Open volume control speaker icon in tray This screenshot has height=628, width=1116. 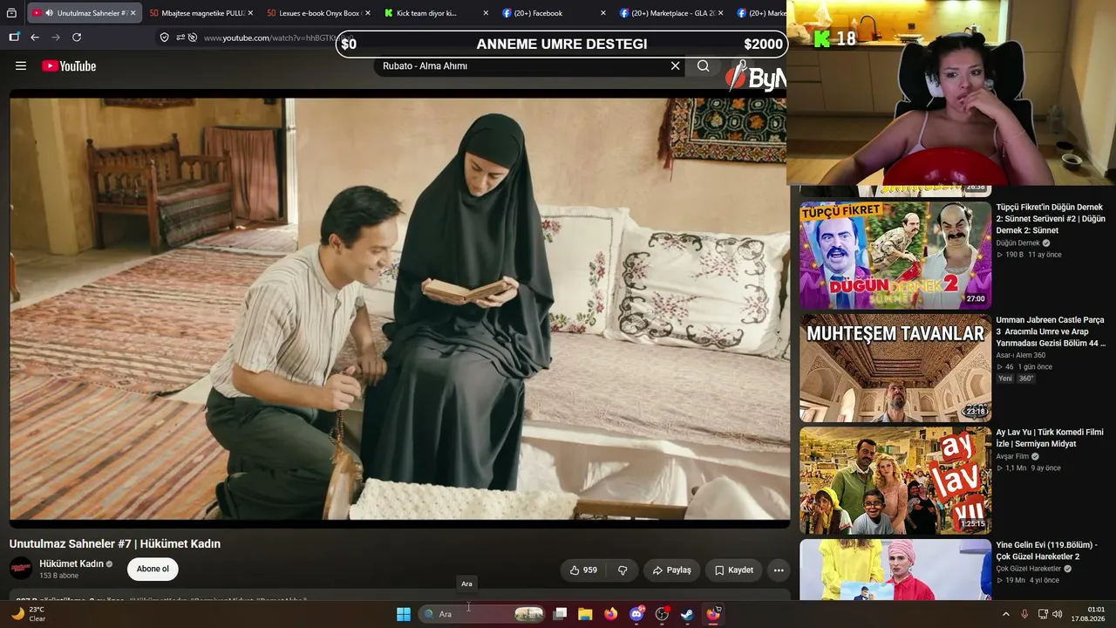tap(1058, 614)
